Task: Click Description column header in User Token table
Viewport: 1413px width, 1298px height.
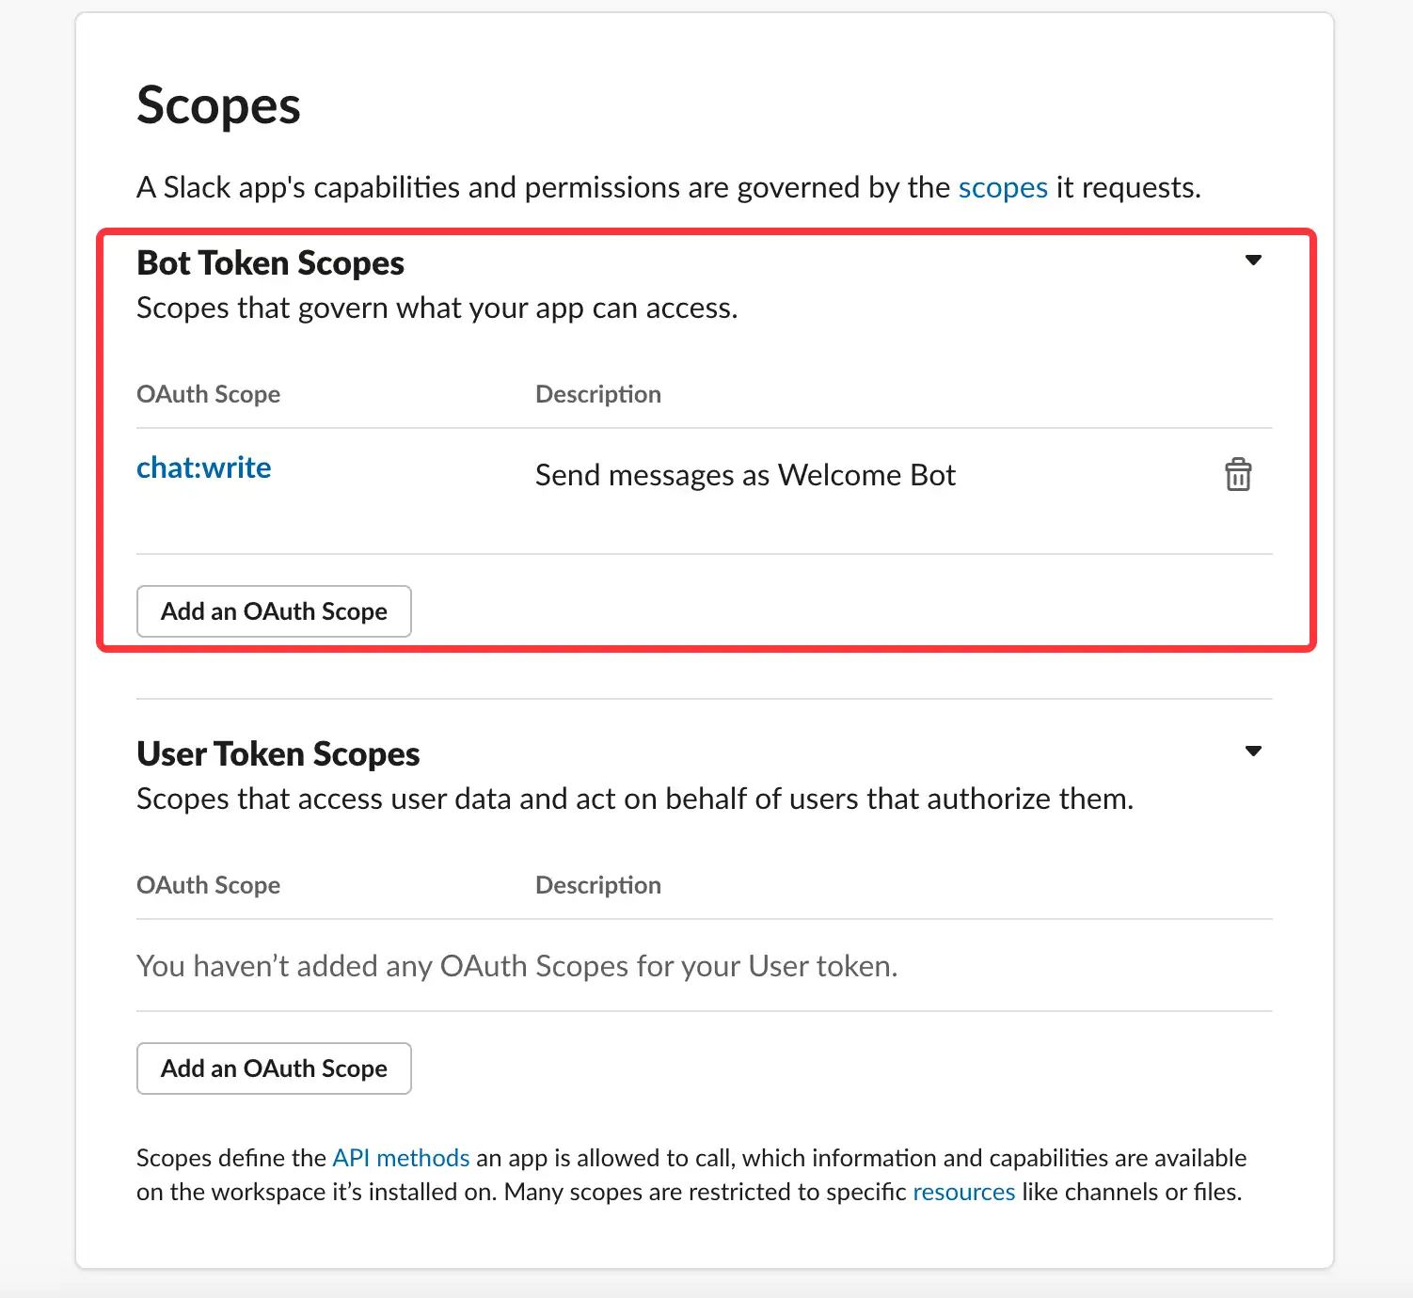Action: click(x=598, y=885)
